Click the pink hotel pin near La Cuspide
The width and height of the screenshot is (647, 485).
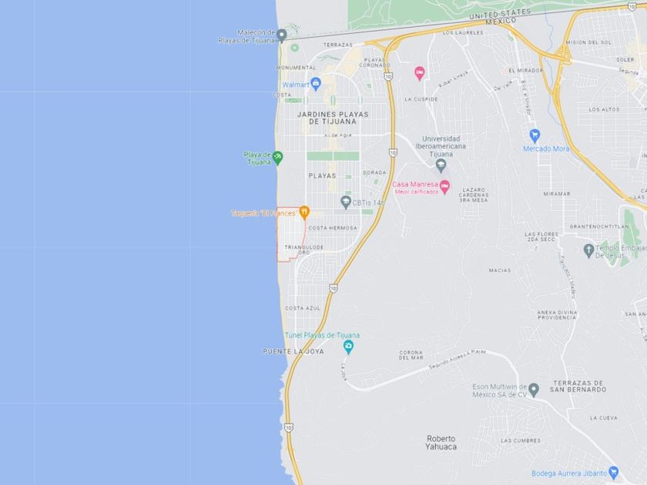click(419, 73)
